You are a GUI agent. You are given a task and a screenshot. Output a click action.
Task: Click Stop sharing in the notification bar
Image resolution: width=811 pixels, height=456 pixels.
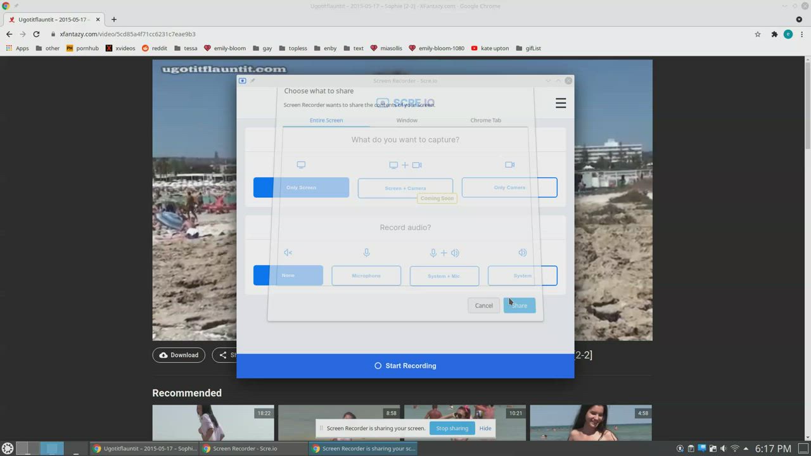point(452,428)
